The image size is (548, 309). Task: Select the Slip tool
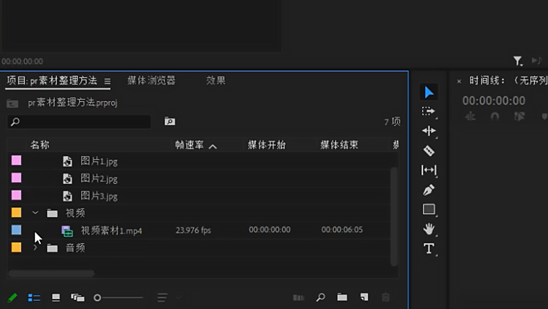[x=429, y=170]
